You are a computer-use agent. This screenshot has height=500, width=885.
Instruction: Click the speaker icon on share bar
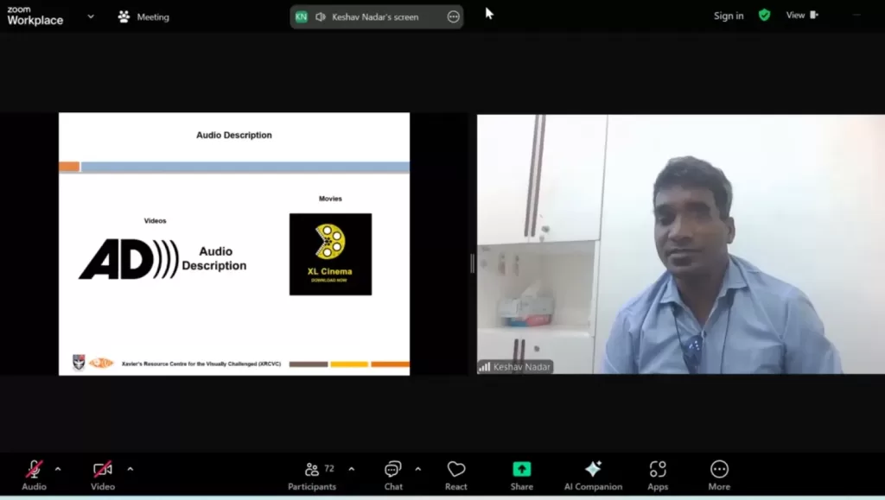321,17
